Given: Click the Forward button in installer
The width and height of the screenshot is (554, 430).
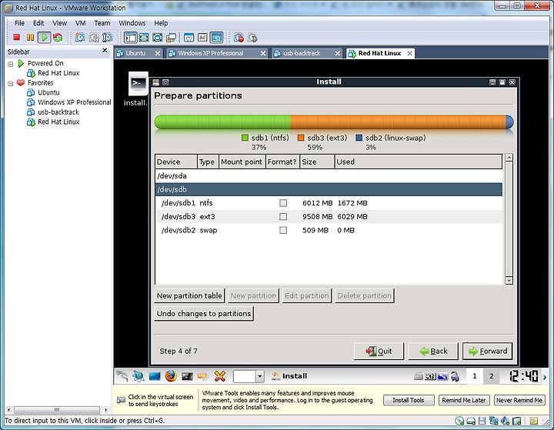Looking at the screenshot, I should (x=488, y=352).
